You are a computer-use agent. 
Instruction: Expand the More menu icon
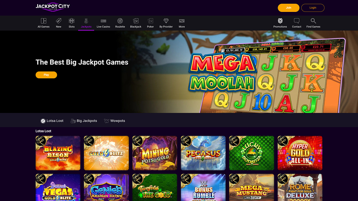(x=182, y=21)
